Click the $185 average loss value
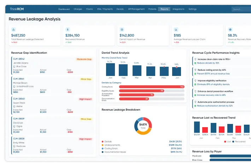This screenshot has width=251, height=166. 177,35
